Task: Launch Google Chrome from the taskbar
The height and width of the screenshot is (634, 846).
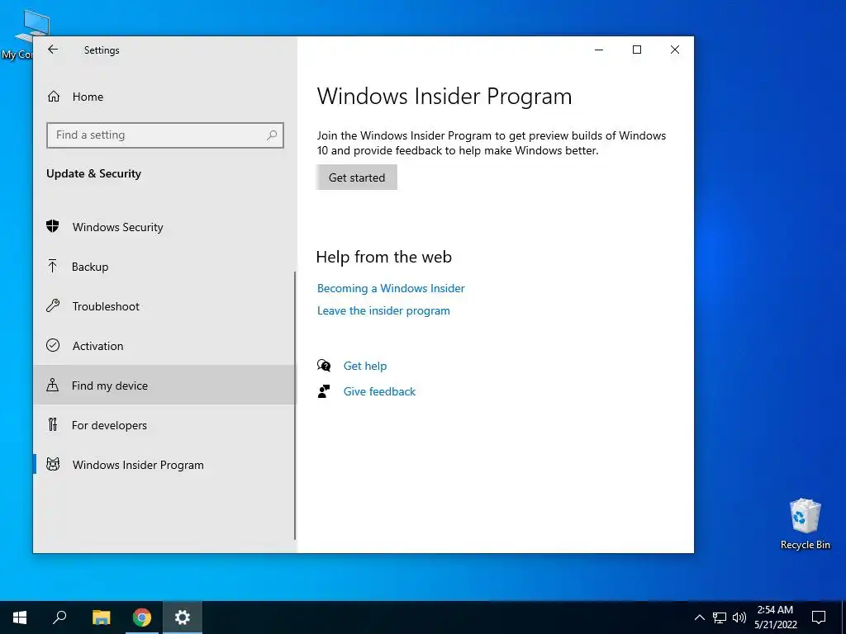Action: [142, 617]
